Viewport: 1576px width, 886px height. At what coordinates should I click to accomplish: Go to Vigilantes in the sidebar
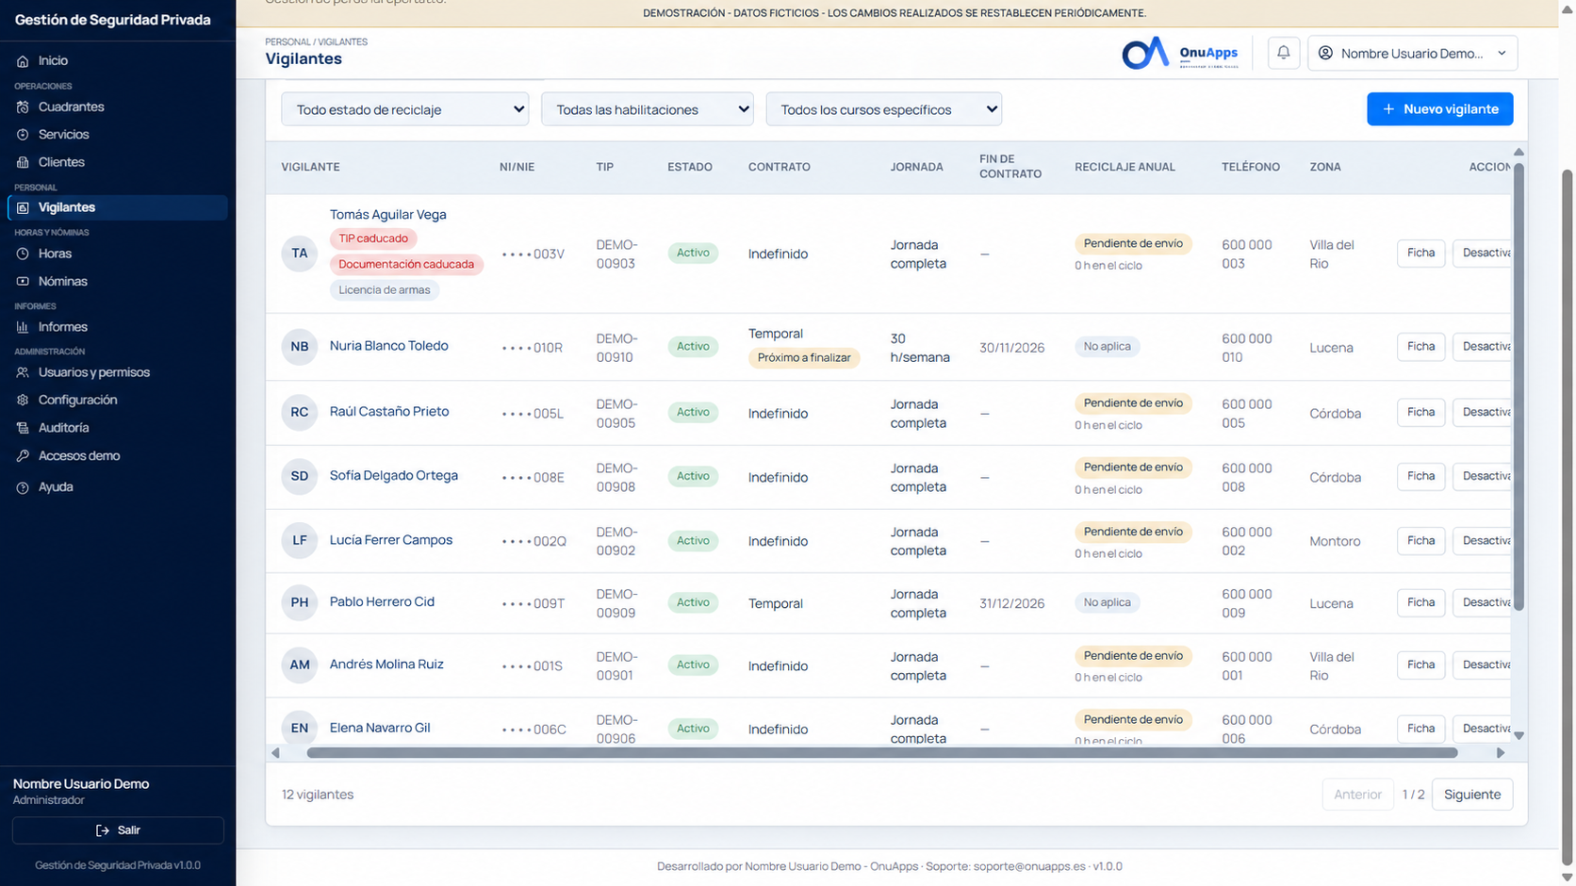pos(117,207)
